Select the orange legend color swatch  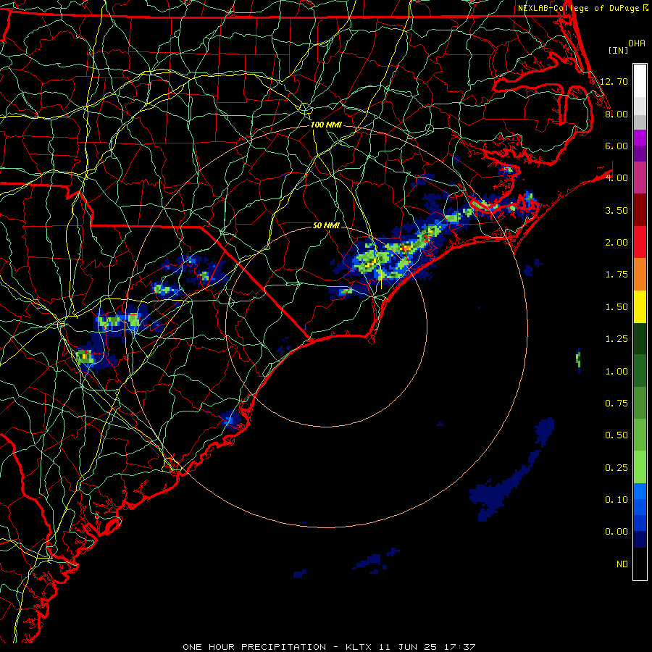click(640, 274)
